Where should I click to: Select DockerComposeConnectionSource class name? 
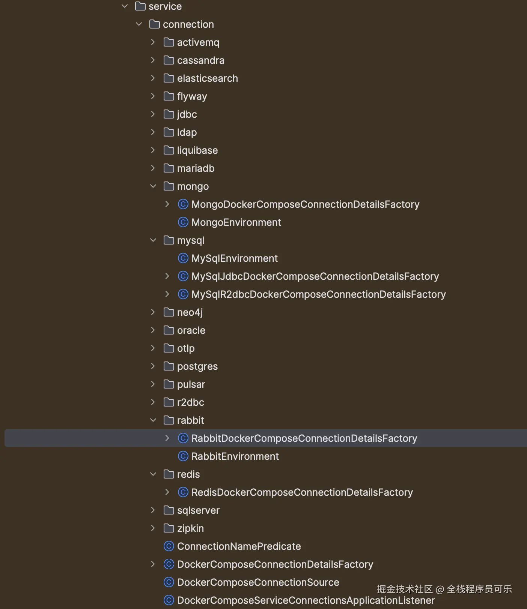tap(258, 582)
